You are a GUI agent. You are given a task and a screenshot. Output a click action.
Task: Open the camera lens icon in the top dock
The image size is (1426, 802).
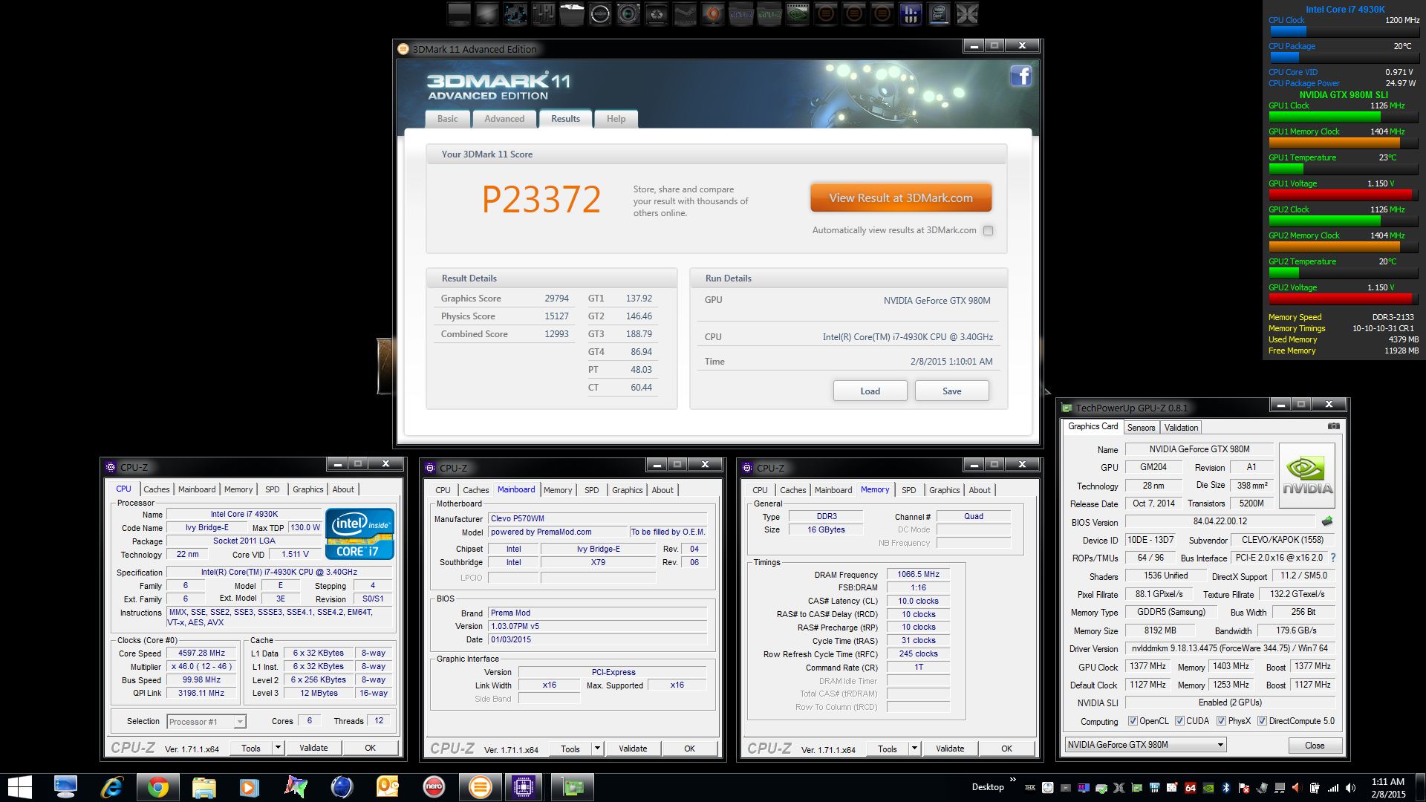(x=628, y=13)
